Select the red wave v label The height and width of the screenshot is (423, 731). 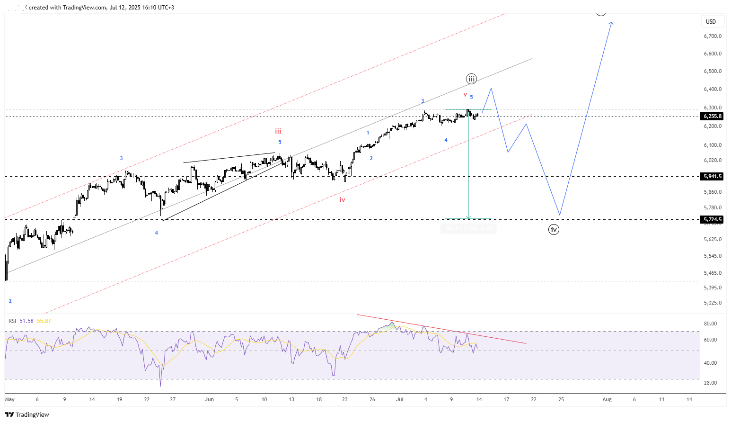click(465, 95)
